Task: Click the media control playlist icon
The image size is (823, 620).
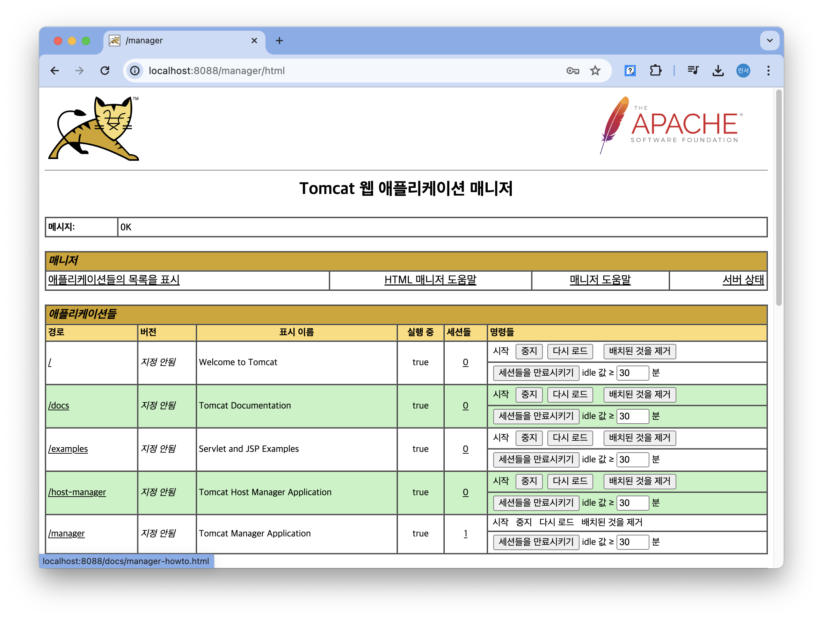Action: (693, 71)
